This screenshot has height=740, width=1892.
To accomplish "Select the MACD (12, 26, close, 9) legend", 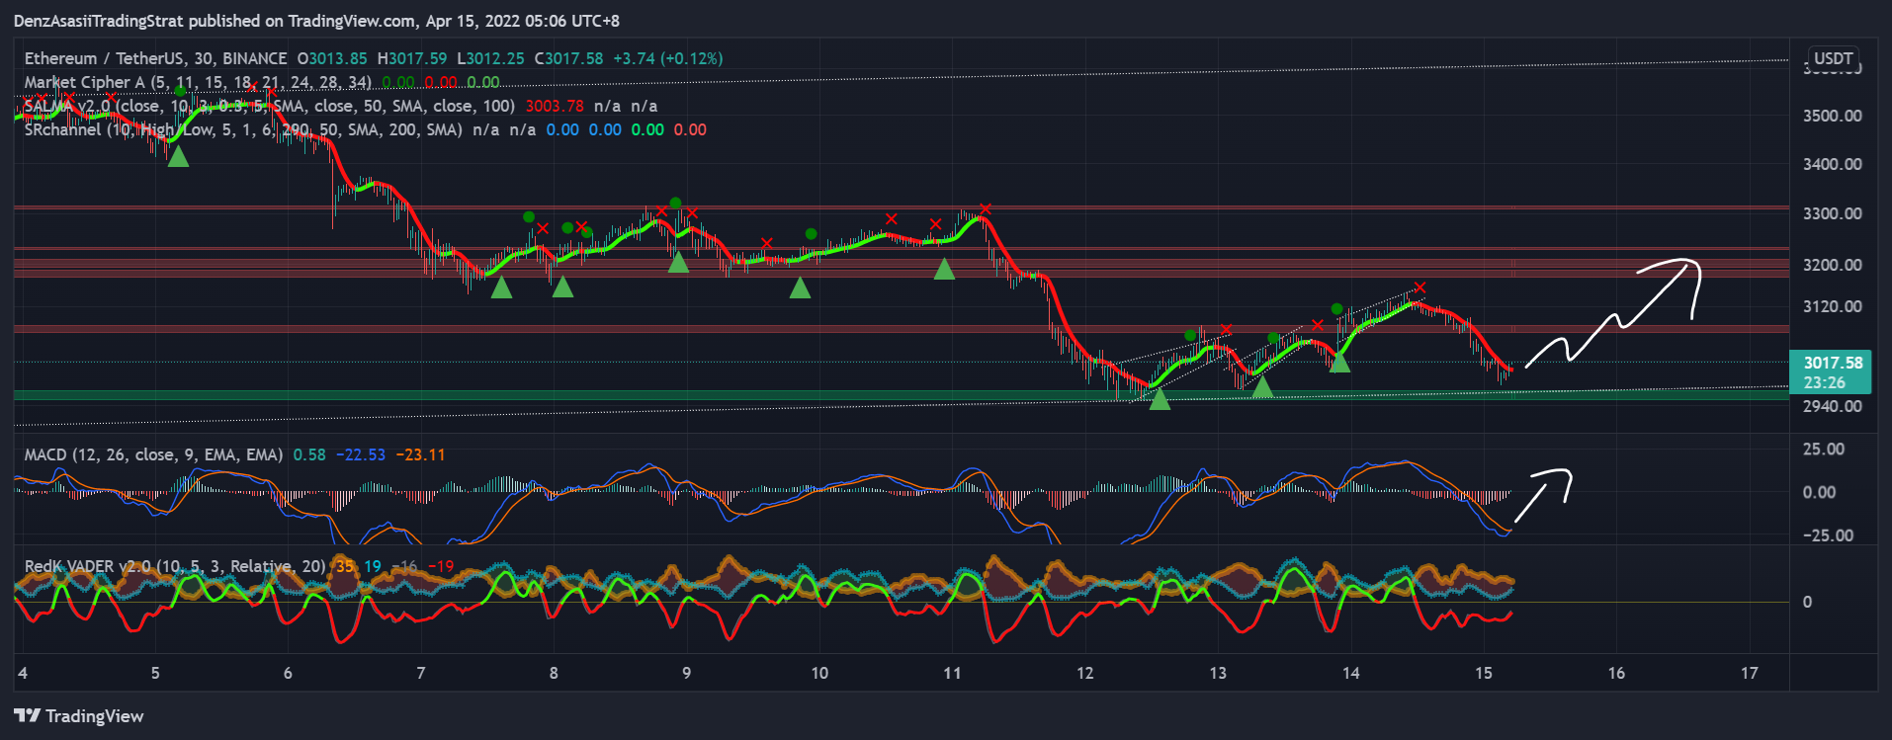I will tap(153, 454).
